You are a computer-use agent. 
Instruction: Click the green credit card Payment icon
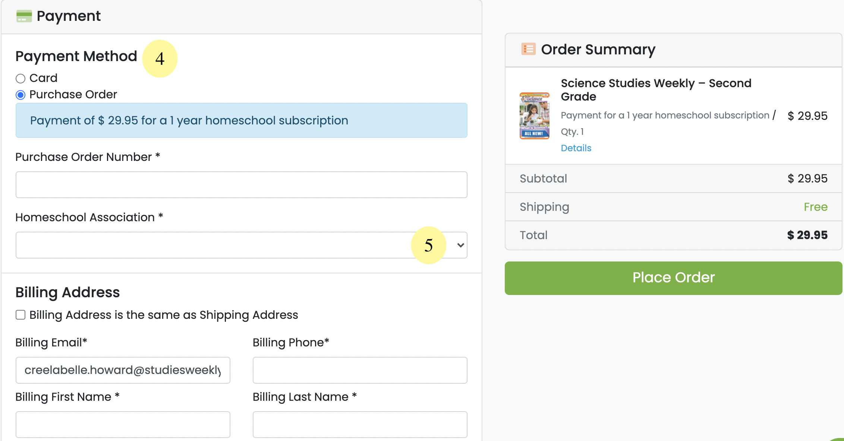24,16
